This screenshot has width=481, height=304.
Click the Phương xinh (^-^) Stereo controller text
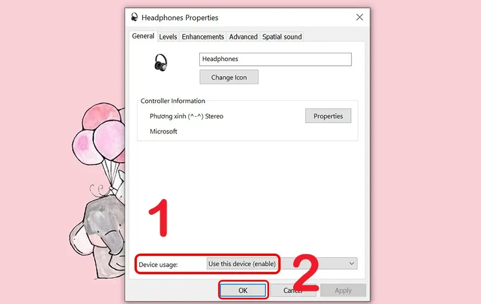pos(186,116)
